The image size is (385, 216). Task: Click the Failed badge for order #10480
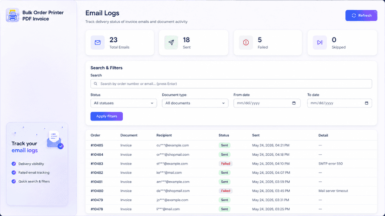click(226, 191)
